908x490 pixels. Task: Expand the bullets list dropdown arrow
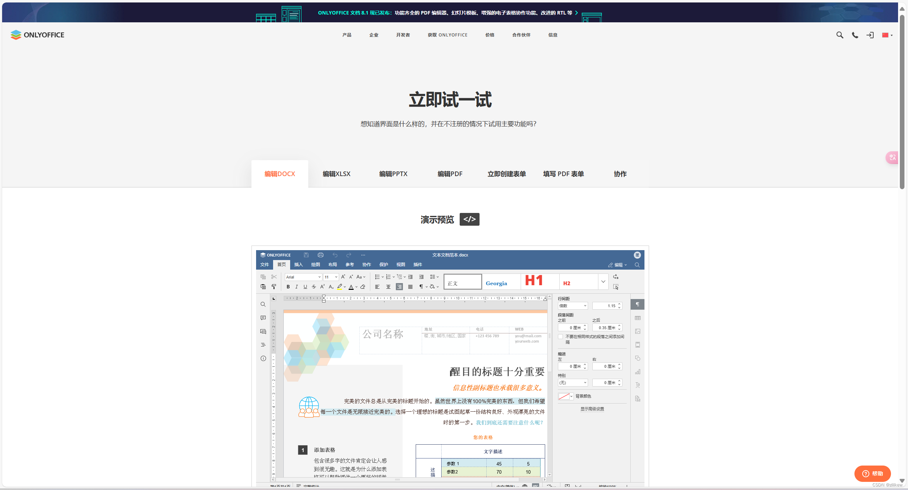[383, 277]
